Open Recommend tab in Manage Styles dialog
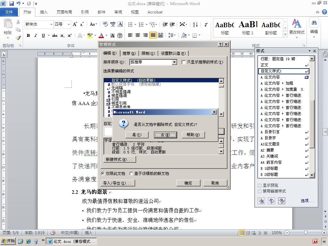 click(129, 53)
